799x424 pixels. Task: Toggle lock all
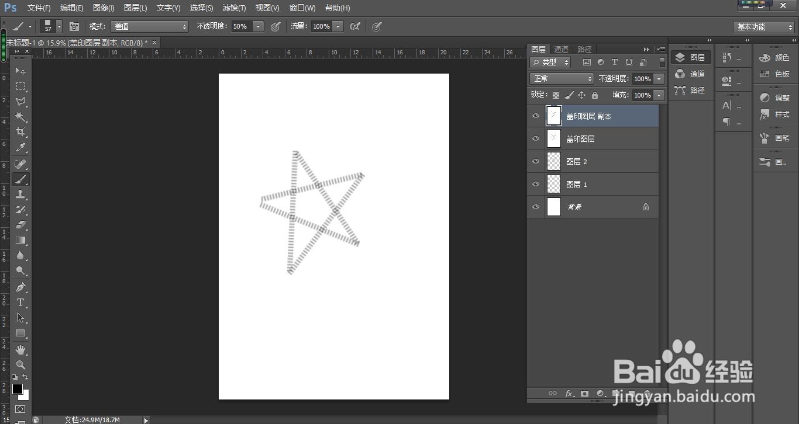pos(595,95)
